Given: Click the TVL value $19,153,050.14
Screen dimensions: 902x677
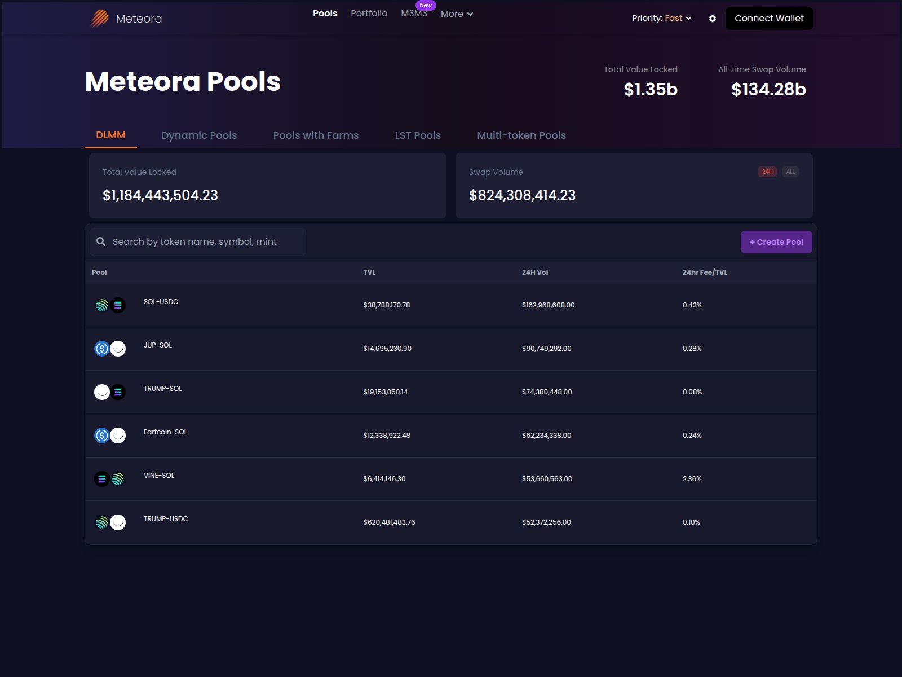Looking at the screenshot, I should (x=386, y=392).
